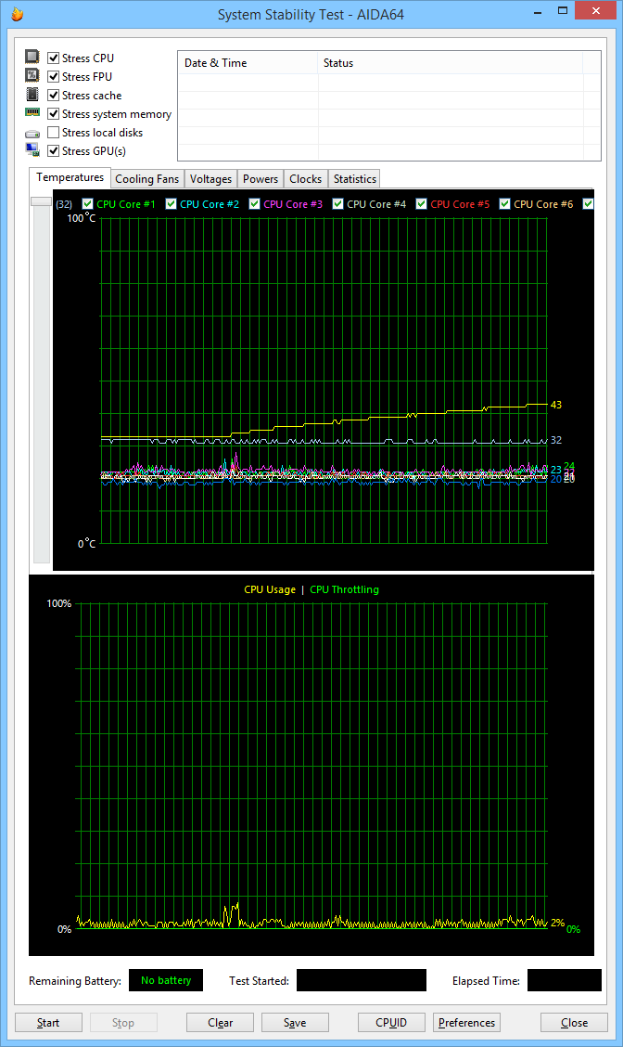Click the Status column header
This screenshot has width=623, height=1047.
451,63
